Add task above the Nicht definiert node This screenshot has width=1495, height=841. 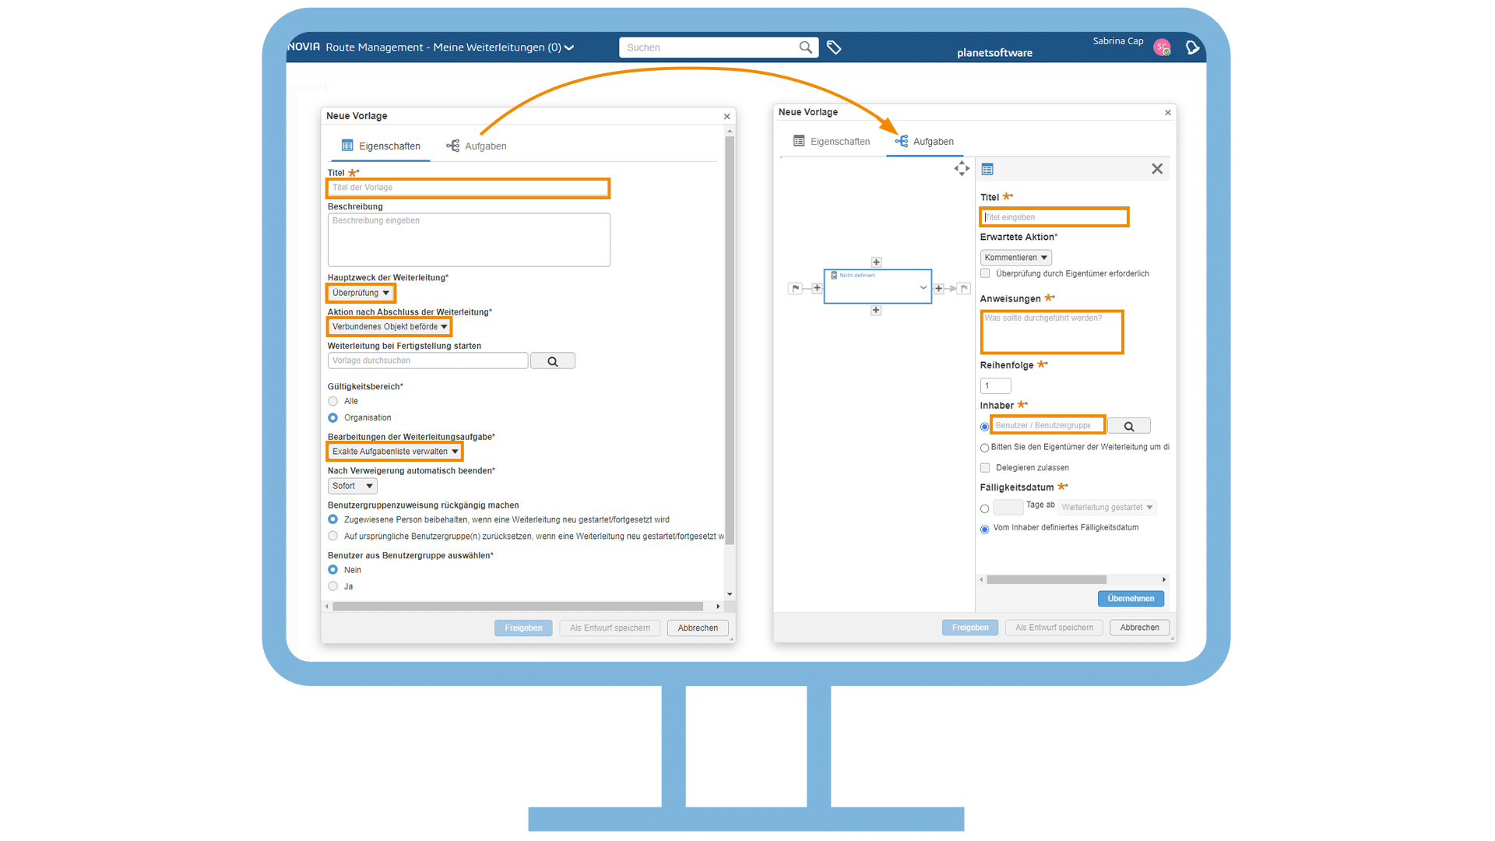coord(876,262)
